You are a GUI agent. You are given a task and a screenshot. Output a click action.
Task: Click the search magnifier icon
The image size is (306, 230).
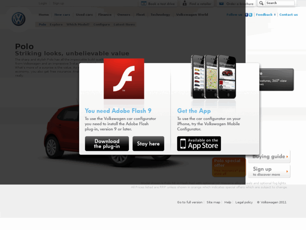click(x=261, y=3)
